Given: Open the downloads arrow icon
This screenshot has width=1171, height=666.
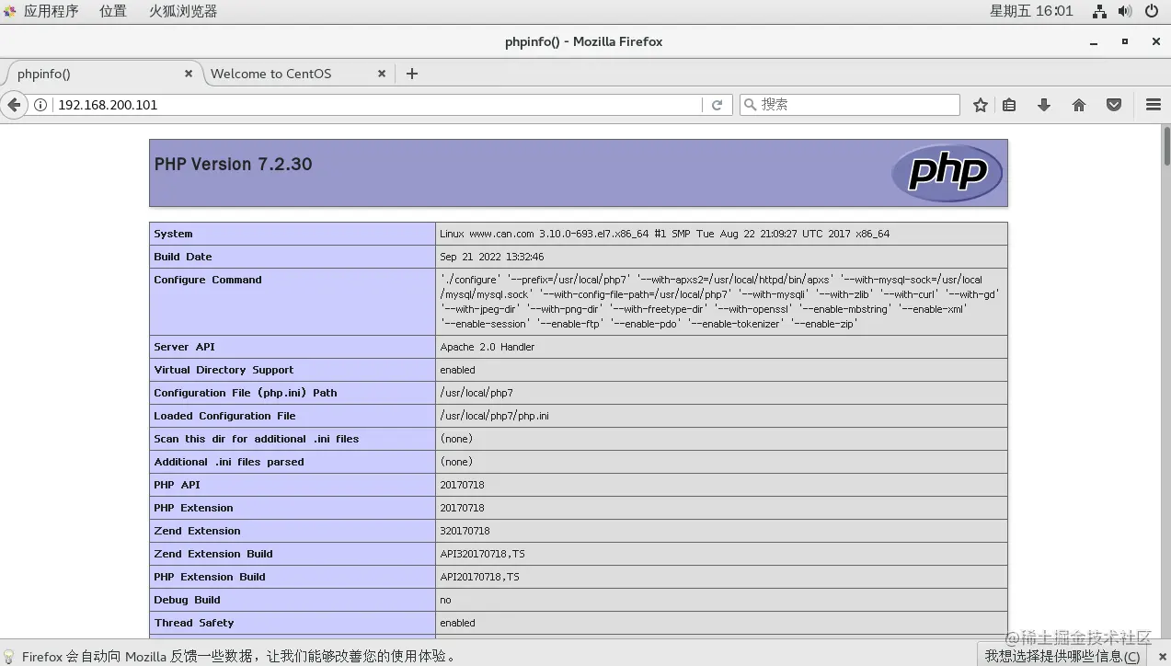Looking at the screenshot, I should point(1044,105).
